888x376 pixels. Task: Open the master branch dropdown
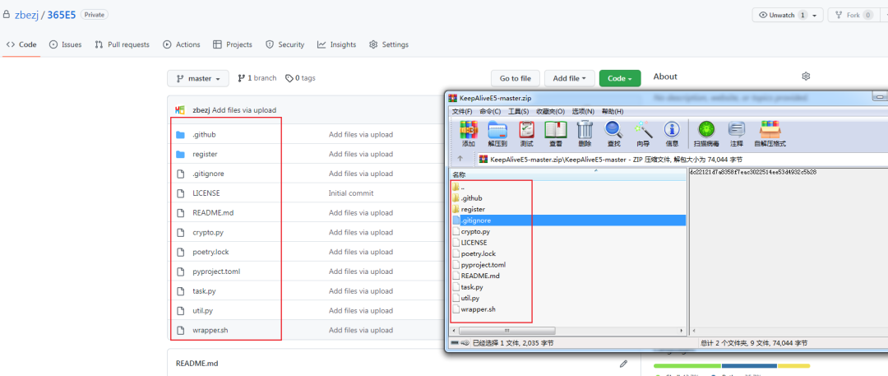198,78
